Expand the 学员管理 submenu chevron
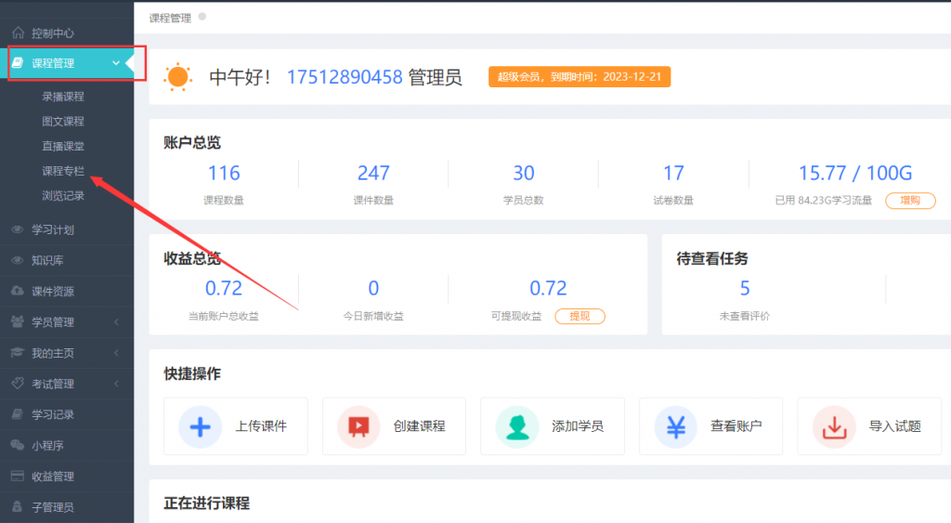 tap(116, 322)
